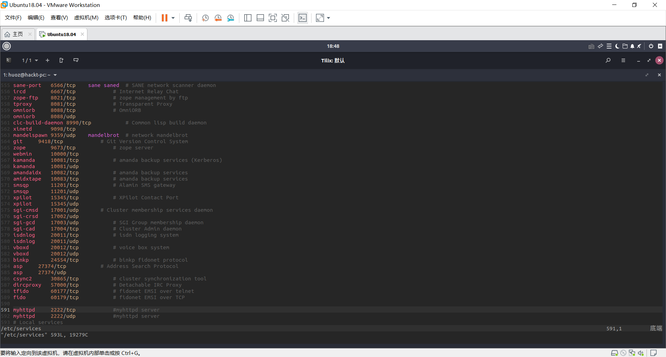Viewport: 666px width, 357px height.
Task: Click the CD/DVD drive status icon
Action: coord(623,353)
